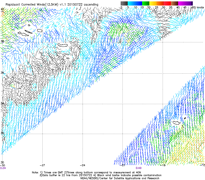This screenshot has width=205, height=180.
Task: Click the note line 'Times are GMT'
Action: coord(52,173)
